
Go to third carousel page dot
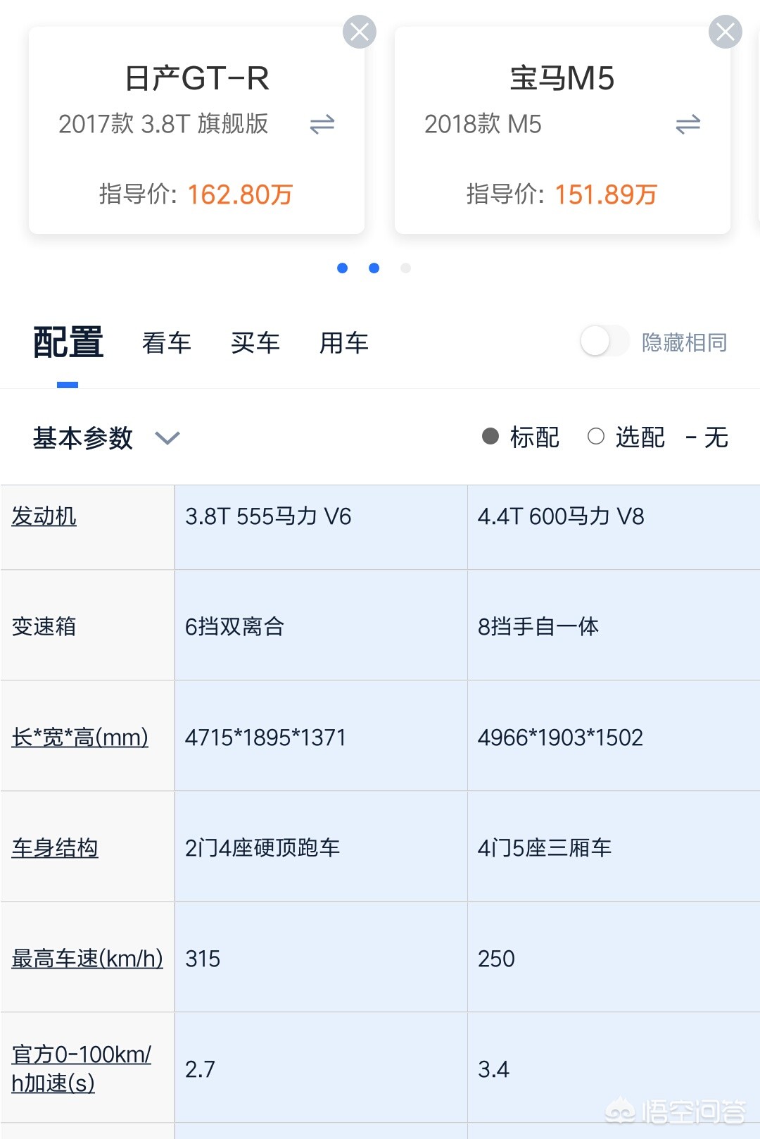pyautogui.click(x=405, y=268)
